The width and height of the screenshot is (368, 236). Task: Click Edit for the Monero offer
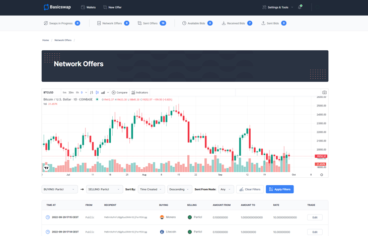point(315,217)
